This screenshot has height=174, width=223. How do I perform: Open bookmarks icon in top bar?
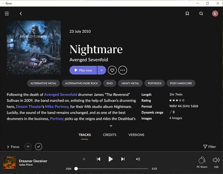click(187, 14)
